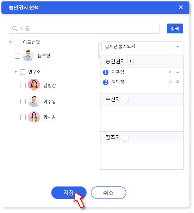Screen dimensions: 194x213
Task: Click the magnifier icon in search field
Action: [x=14, y=28]
